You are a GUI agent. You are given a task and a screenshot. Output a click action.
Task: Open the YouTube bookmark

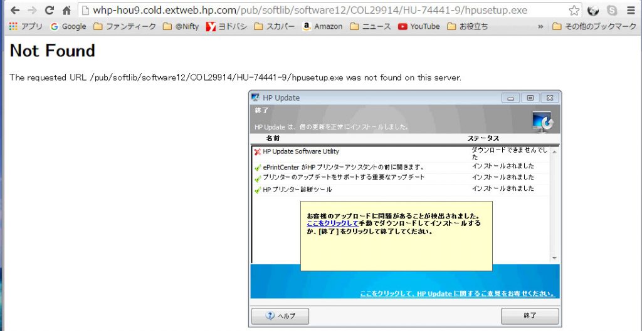(x=419, y=26)
